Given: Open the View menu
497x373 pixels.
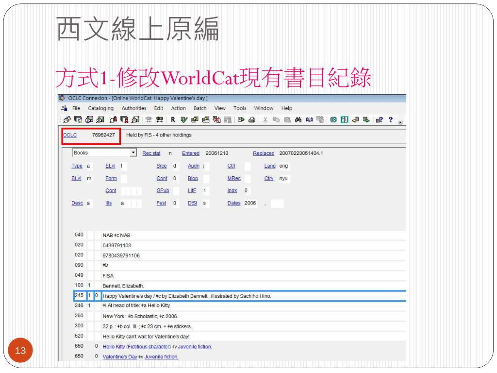Looking at the screenshot, I should point(220,108).
